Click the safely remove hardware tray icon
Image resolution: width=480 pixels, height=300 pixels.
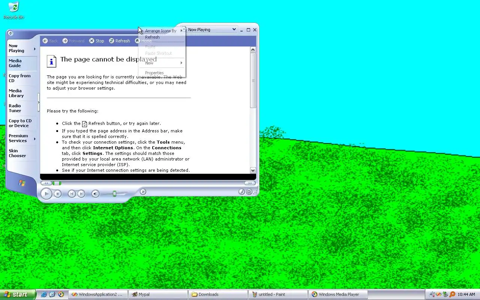pos(445,294)
